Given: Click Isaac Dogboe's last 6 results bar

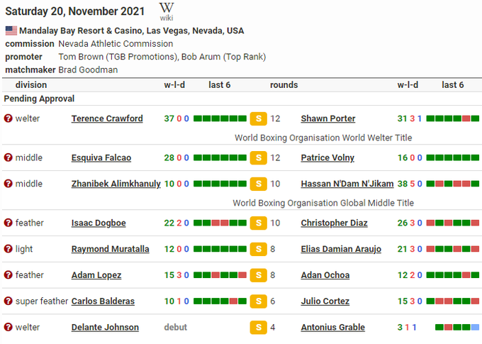Looking at the screenshot, I should (220, 223).
